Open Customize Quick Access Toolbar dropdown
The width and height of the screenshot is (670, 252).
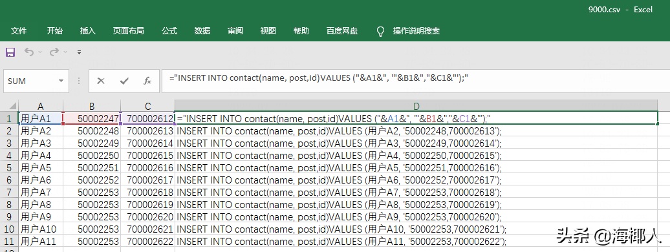79,52
